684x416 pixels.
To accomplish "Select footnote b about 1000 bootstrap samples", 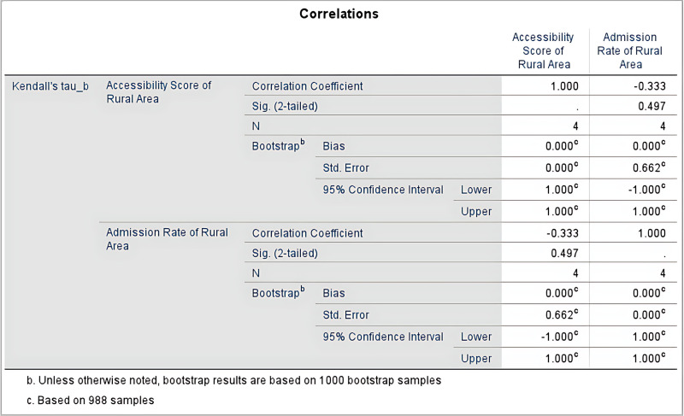I will (233, 380).
